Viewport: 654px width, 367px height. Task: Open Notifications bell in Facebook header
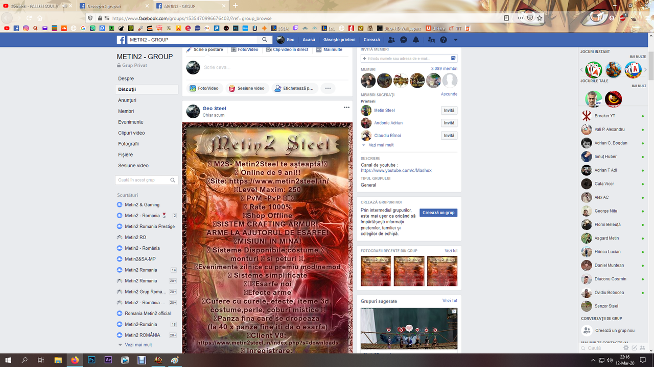[x=416, y=40]
